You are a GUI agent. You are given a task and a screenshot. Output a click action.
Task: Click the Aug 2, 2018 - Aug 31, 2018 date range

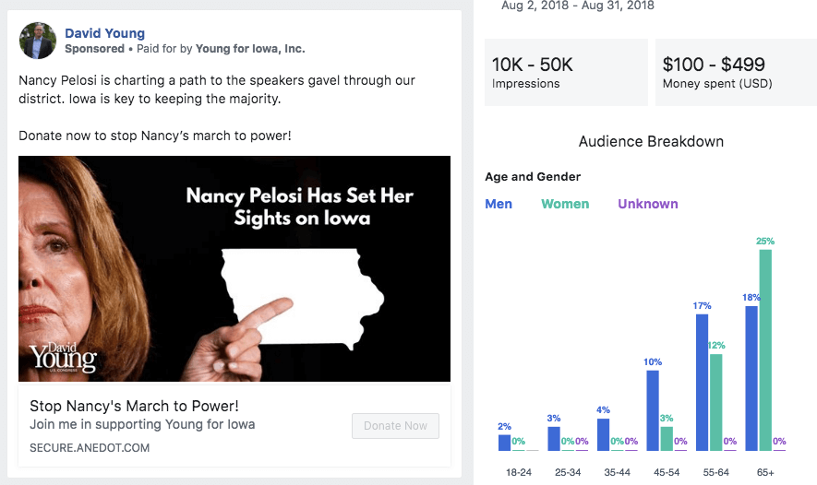click(x=578, y=6)
